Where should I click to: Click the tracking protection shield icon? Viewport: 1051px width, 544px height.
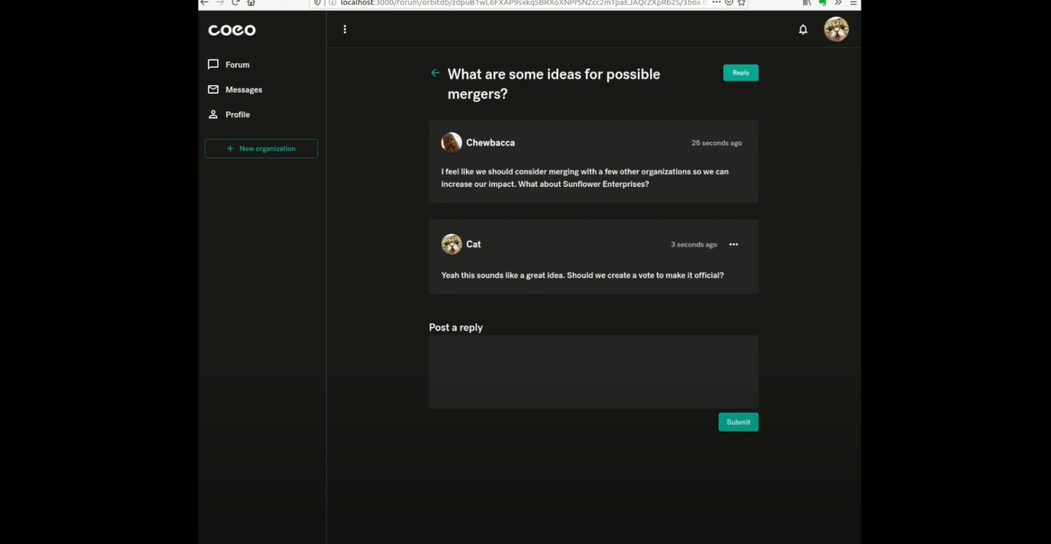pyautogui.click(x=318, y=3)
